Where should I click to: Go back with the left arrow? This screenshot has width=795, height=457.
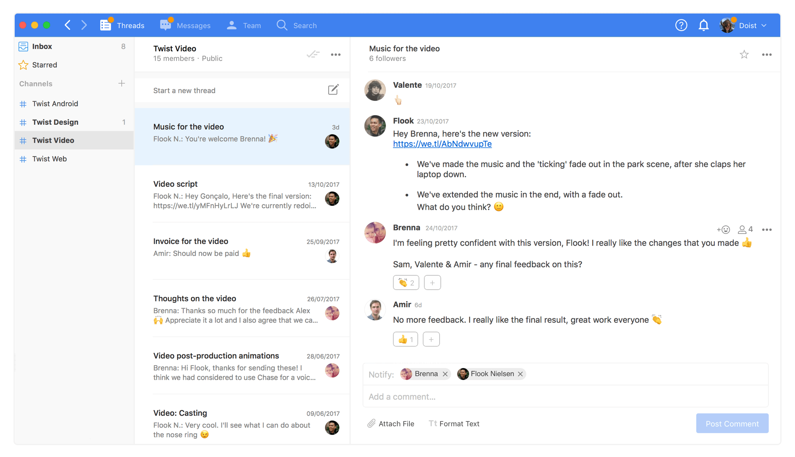coord(68,25)
